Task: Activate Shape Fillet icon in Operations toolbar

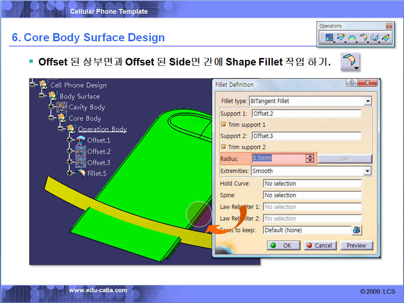Action: pos(363,38)
